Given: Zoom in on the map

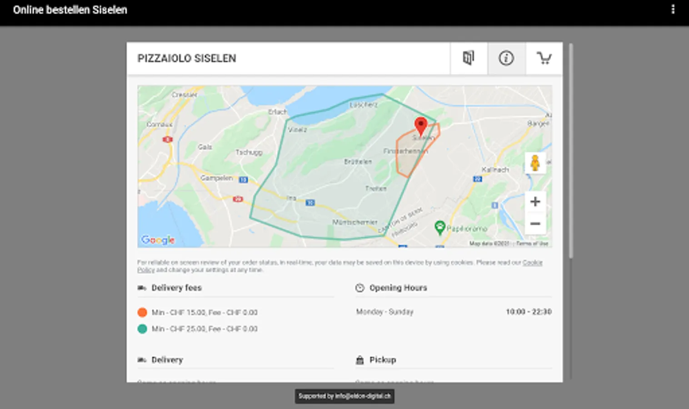Looking at the screenshot, I should click(535, 201).
